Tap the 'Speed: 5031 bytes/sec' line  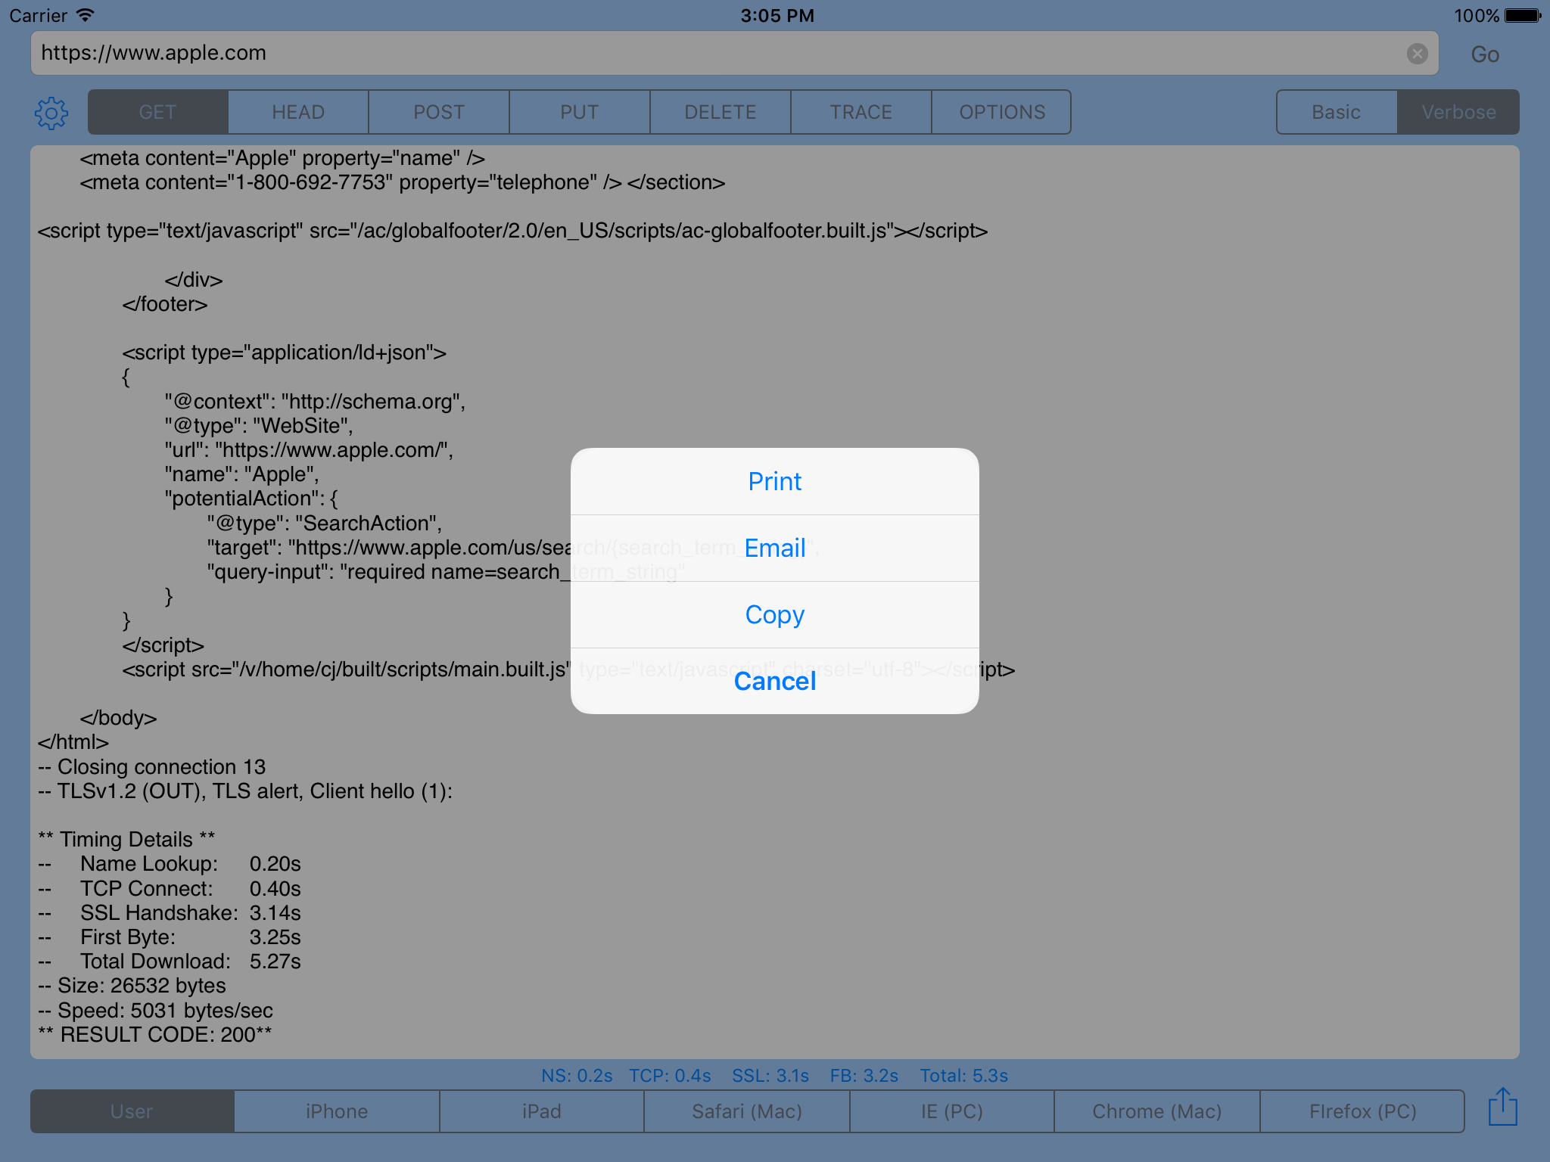(155, 1010)
